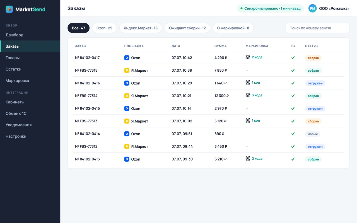Viewport: 357px width, 223px height.
Task: Open Кабинеты in the sidebar
Action: [30, 102]
